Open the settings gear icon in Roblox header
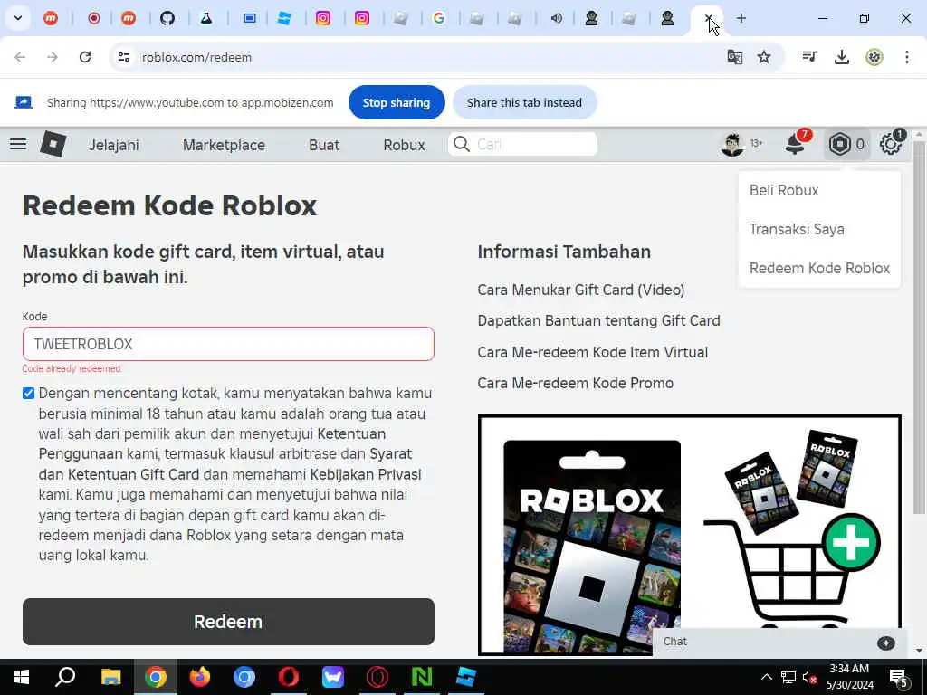Image resolution: width=927 pixels, height=695 pixels. pos(891,144)
